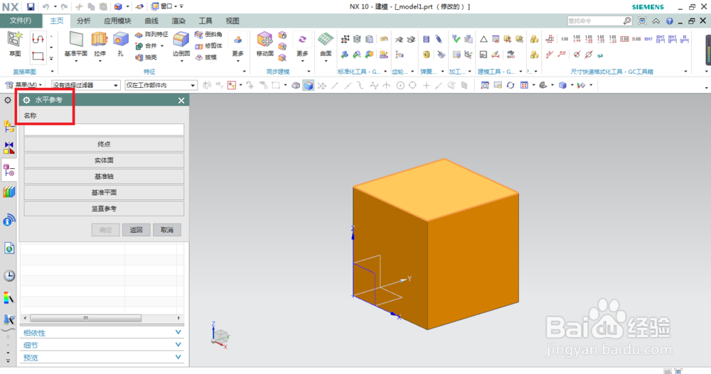Switch to the Render (渲染) tab
This screenshot has height=374, width=711.
click(178, 21)
